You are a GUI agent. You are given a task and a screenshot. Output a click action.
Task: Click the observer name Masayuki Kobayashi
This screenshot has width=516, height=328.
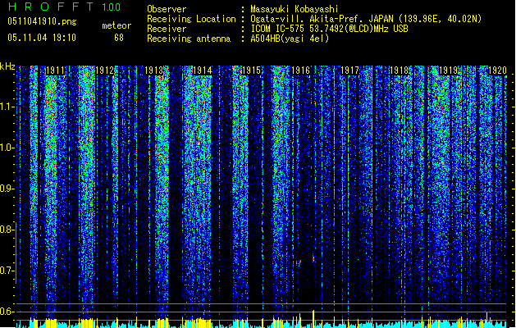click(295, 9)
